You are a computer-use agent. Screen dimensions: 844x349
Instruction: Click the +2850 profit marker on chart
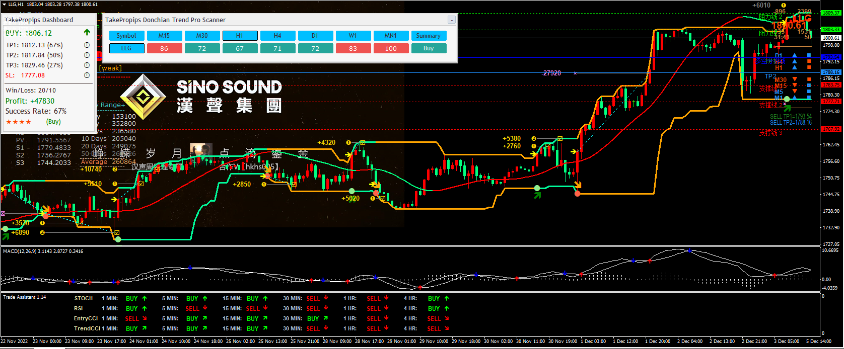coord(242,184)
